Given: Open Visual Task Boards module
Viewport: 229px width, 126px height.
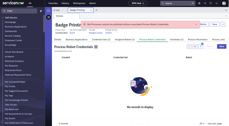Looking at the screenshot, I should [x=14, y=52].
